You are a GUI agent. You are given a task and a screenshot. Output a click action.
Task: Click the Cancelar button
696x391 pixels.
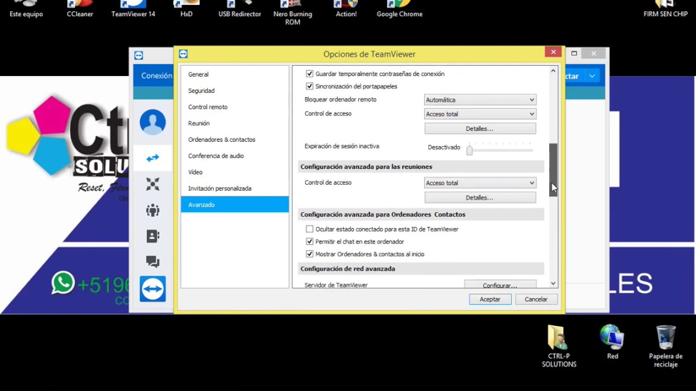pyautogui.click(x=536, y=299)
